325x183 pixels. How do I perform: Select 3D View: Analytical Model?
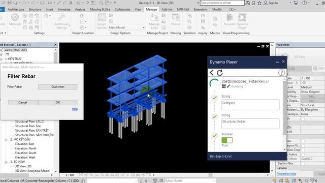(x=32, y=171)
